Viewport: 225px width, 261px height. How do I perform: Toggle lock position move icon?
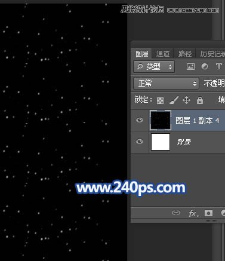186,100
